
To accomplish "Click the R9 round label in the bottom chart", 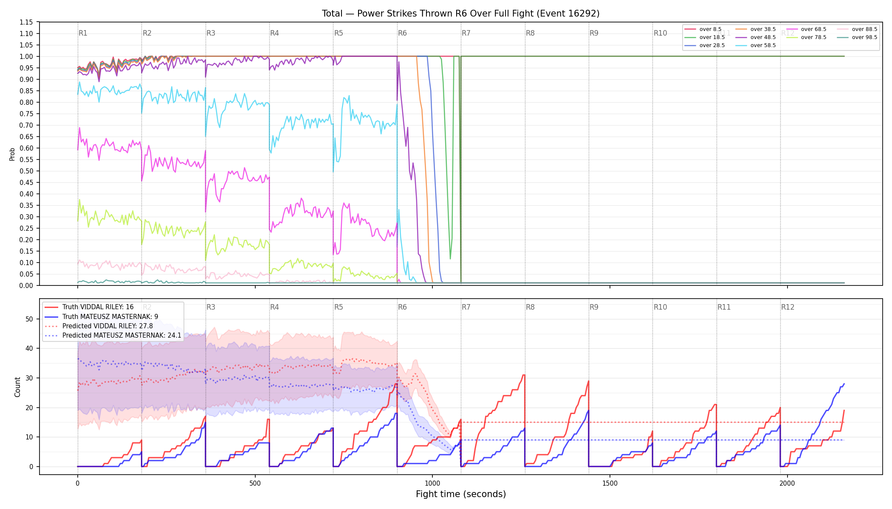I will 594,307.
